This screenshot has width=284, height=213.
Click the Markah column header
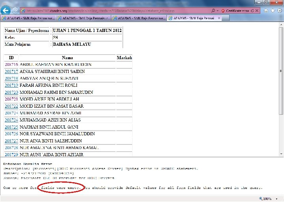point(124,58)
